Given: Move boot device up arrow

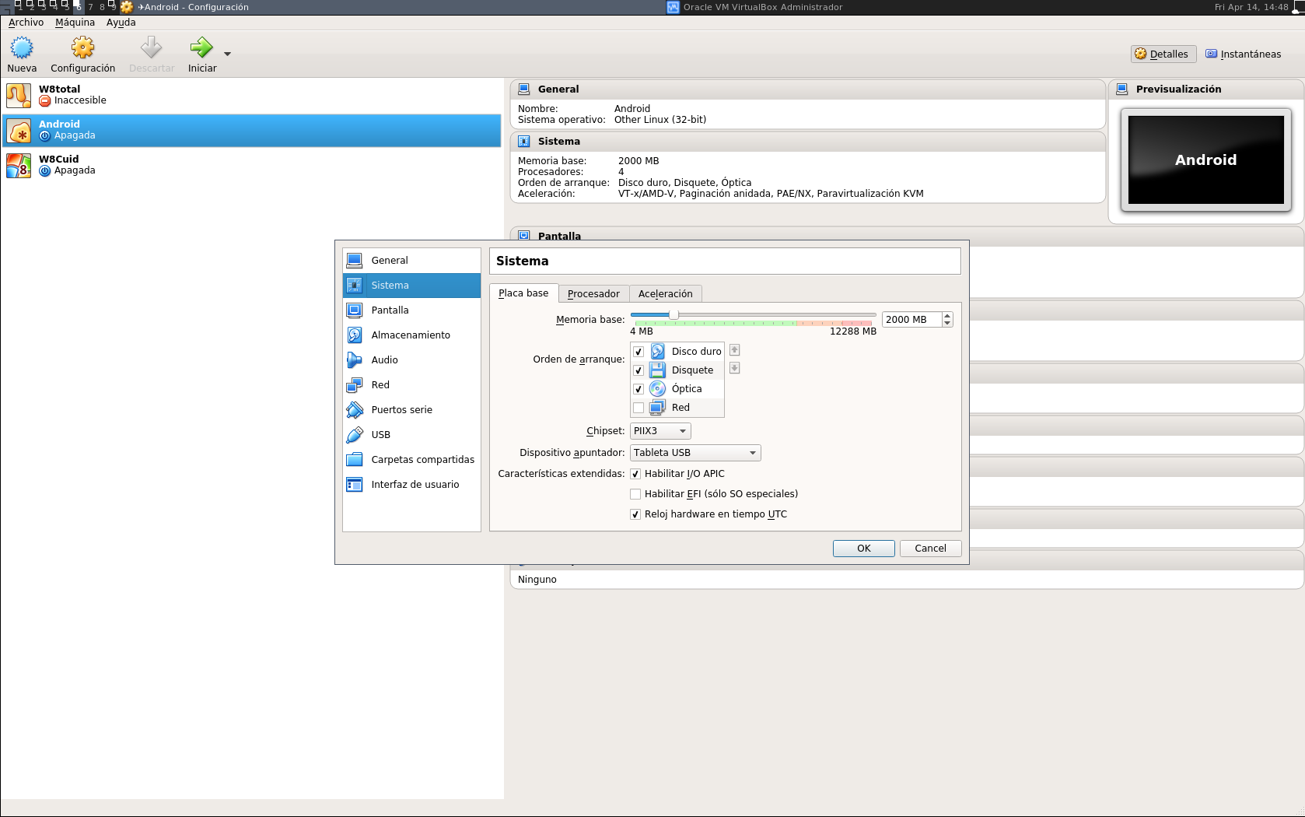Looking at the screenshot, I should (734, 350).
